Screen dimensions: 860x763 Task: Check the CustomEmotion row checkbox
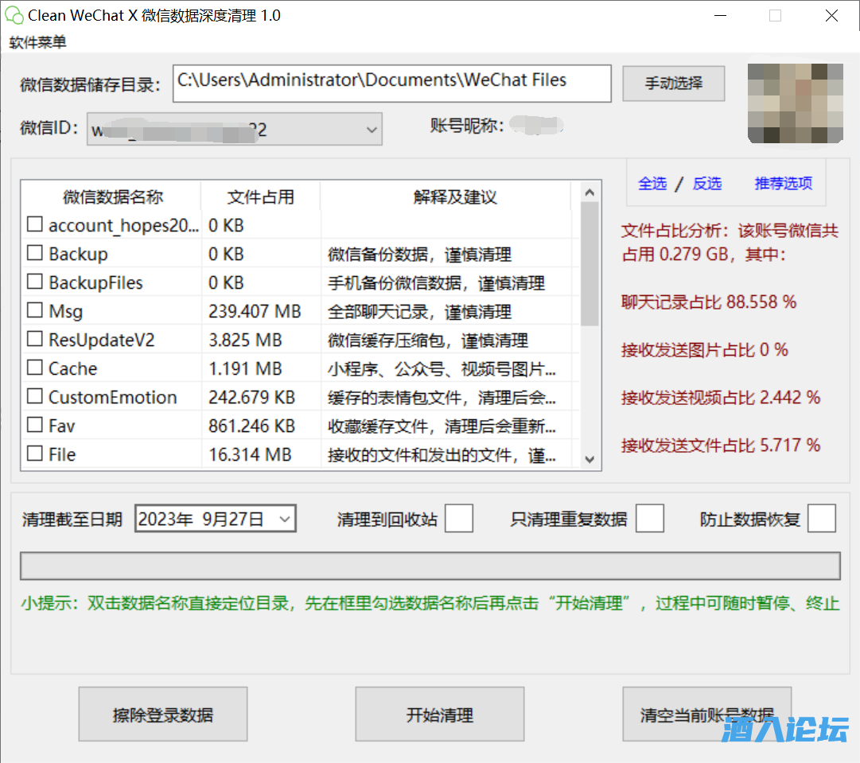(34, 395)
